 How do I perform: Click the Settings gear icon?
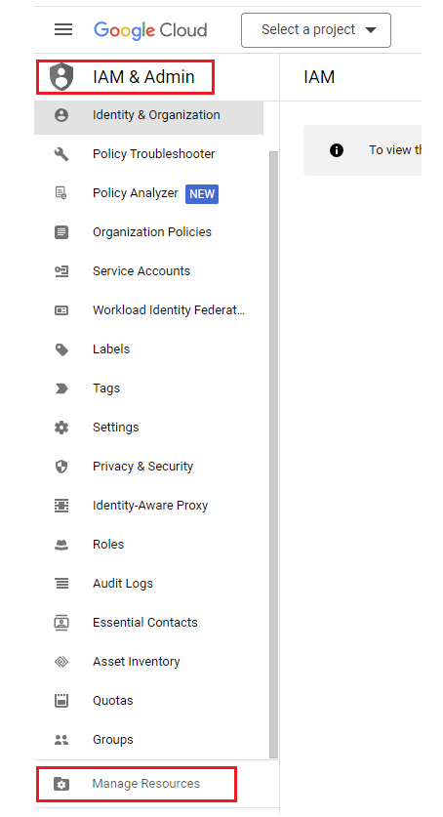click(61, 428)
